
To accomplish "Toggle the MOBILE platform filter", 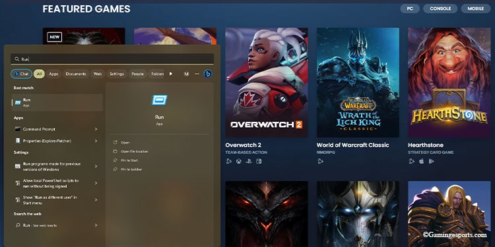I will pyautogui.click(x=476, y=9).
